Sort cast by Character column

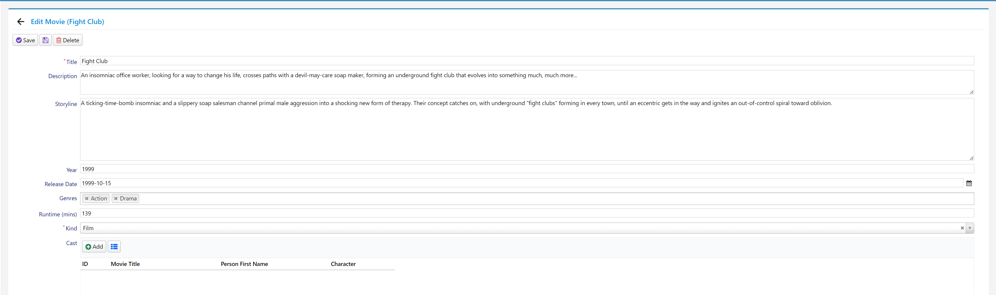click(343, 264)
